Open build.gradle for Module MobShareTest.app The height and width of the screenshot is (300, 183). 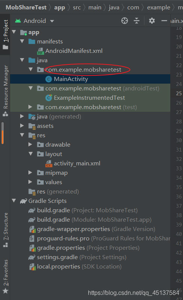[90, 220]
